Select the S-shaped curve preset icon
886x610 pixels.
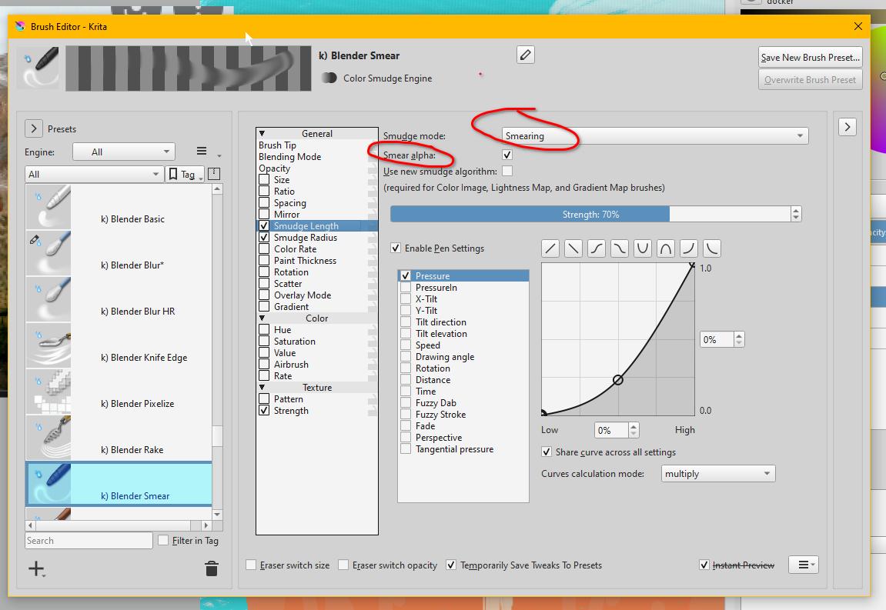tap(597, 248)
